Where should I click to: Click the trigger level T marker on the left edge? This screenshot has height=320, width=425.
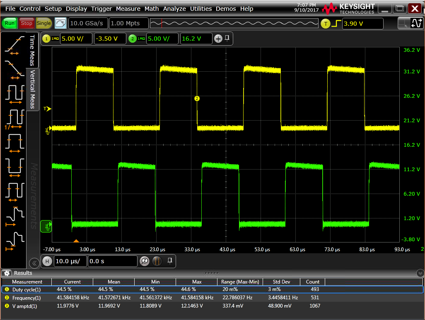[47, 109]
